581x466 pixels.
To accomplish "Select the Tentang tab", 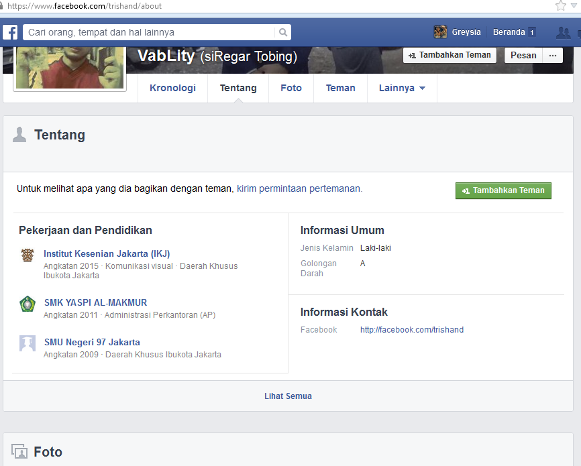I will 238,88.
